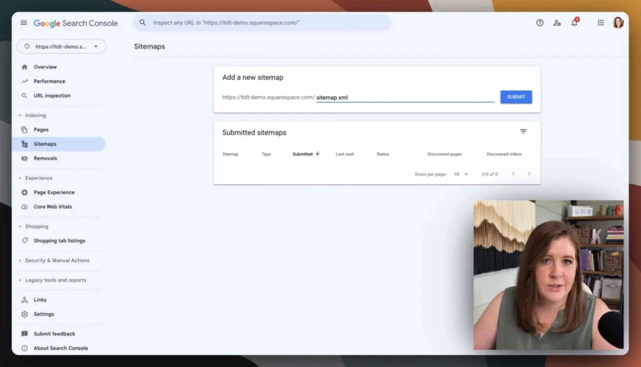Go to the previous page of sitemaps
Viewport: 641px width, 367px height.
click(x=513, y=174)
